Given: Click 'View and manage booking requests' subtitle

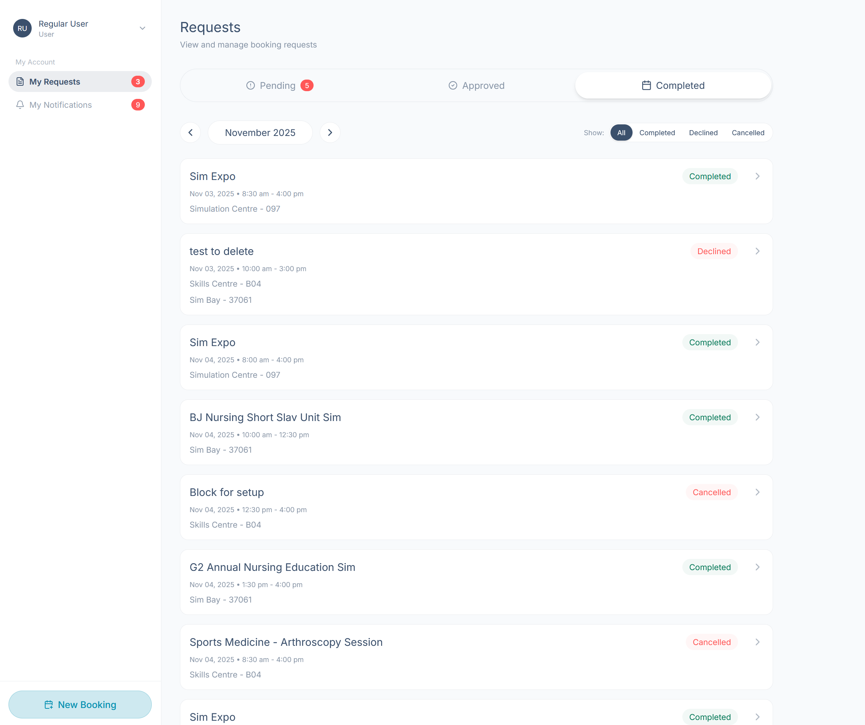Looking at the screenshot, I should (x=248, y=44).
